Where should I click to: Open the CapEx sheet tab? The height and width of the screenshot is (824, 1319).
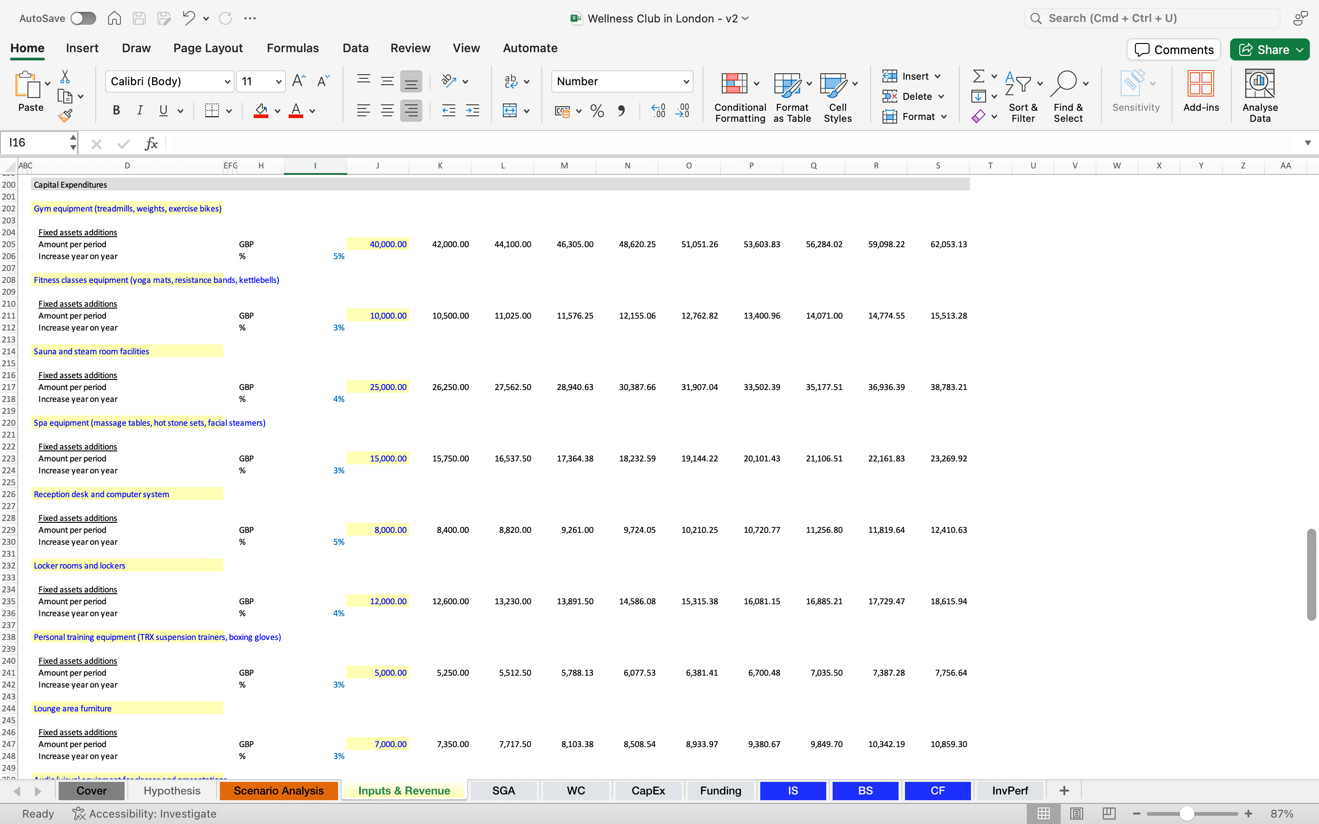pos(648,790)
